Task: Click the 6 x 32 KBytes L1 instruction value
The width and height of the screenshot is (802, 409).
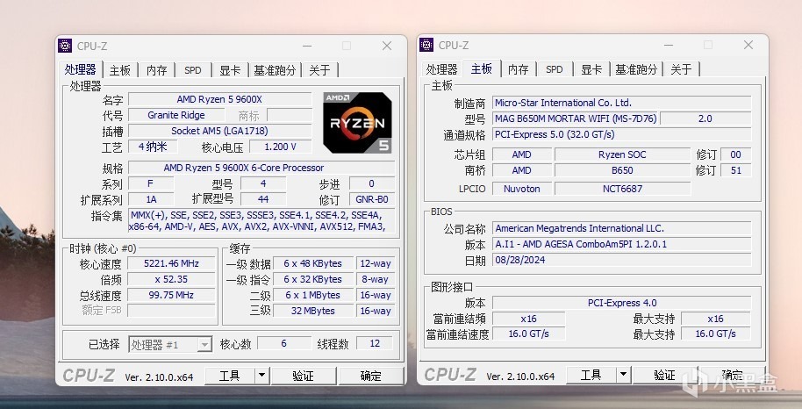Action: (x=313, y=279)
